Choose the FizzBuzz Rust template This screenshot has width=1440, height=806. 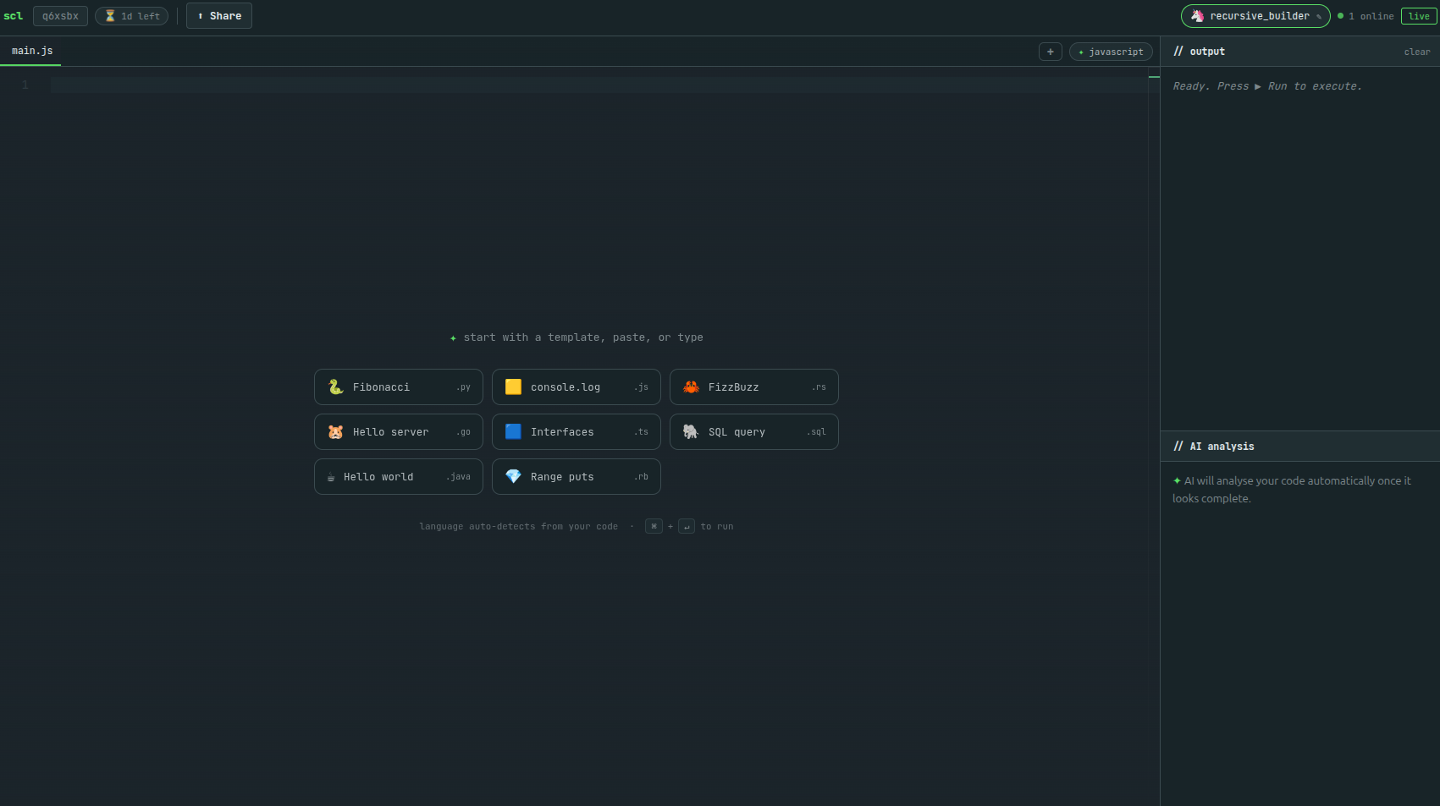tap(754, 387)
